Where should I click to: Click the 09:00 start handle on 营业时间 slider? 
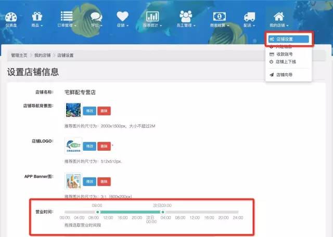pos(97,212)
